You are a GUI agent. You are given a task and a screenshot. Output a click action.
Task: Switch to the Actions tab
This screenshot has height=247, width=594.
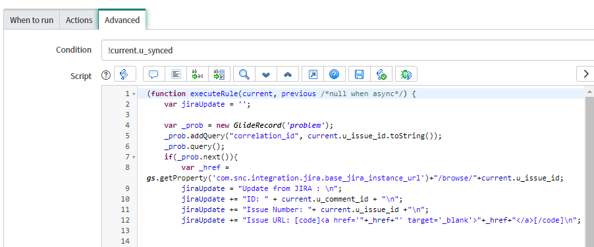click(79, 20)
